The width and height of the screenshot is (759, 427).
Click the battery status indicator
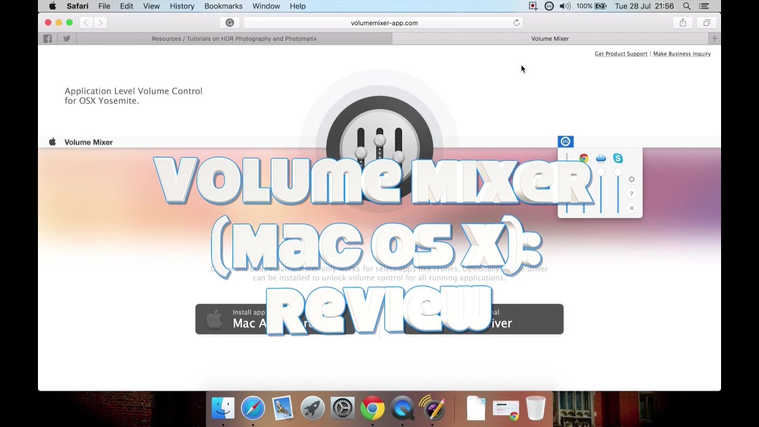[591, 6]
